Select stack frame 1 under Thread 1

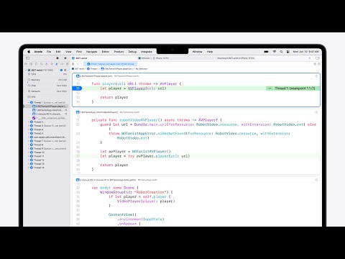point(49,110)
